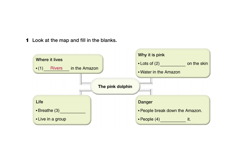Select the Where it lives heading

pyautogui.click(x=49, y=60)
